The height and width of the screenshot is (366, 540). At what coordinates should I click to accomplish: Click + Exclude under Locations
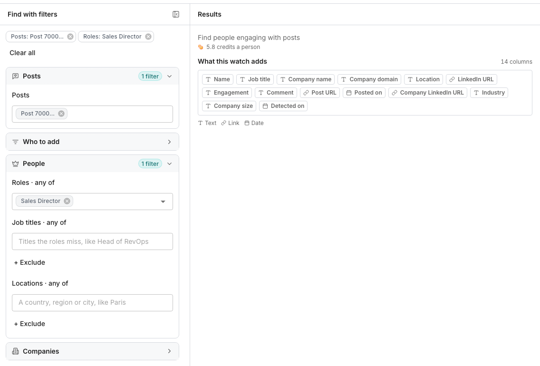tap(29, 324)
